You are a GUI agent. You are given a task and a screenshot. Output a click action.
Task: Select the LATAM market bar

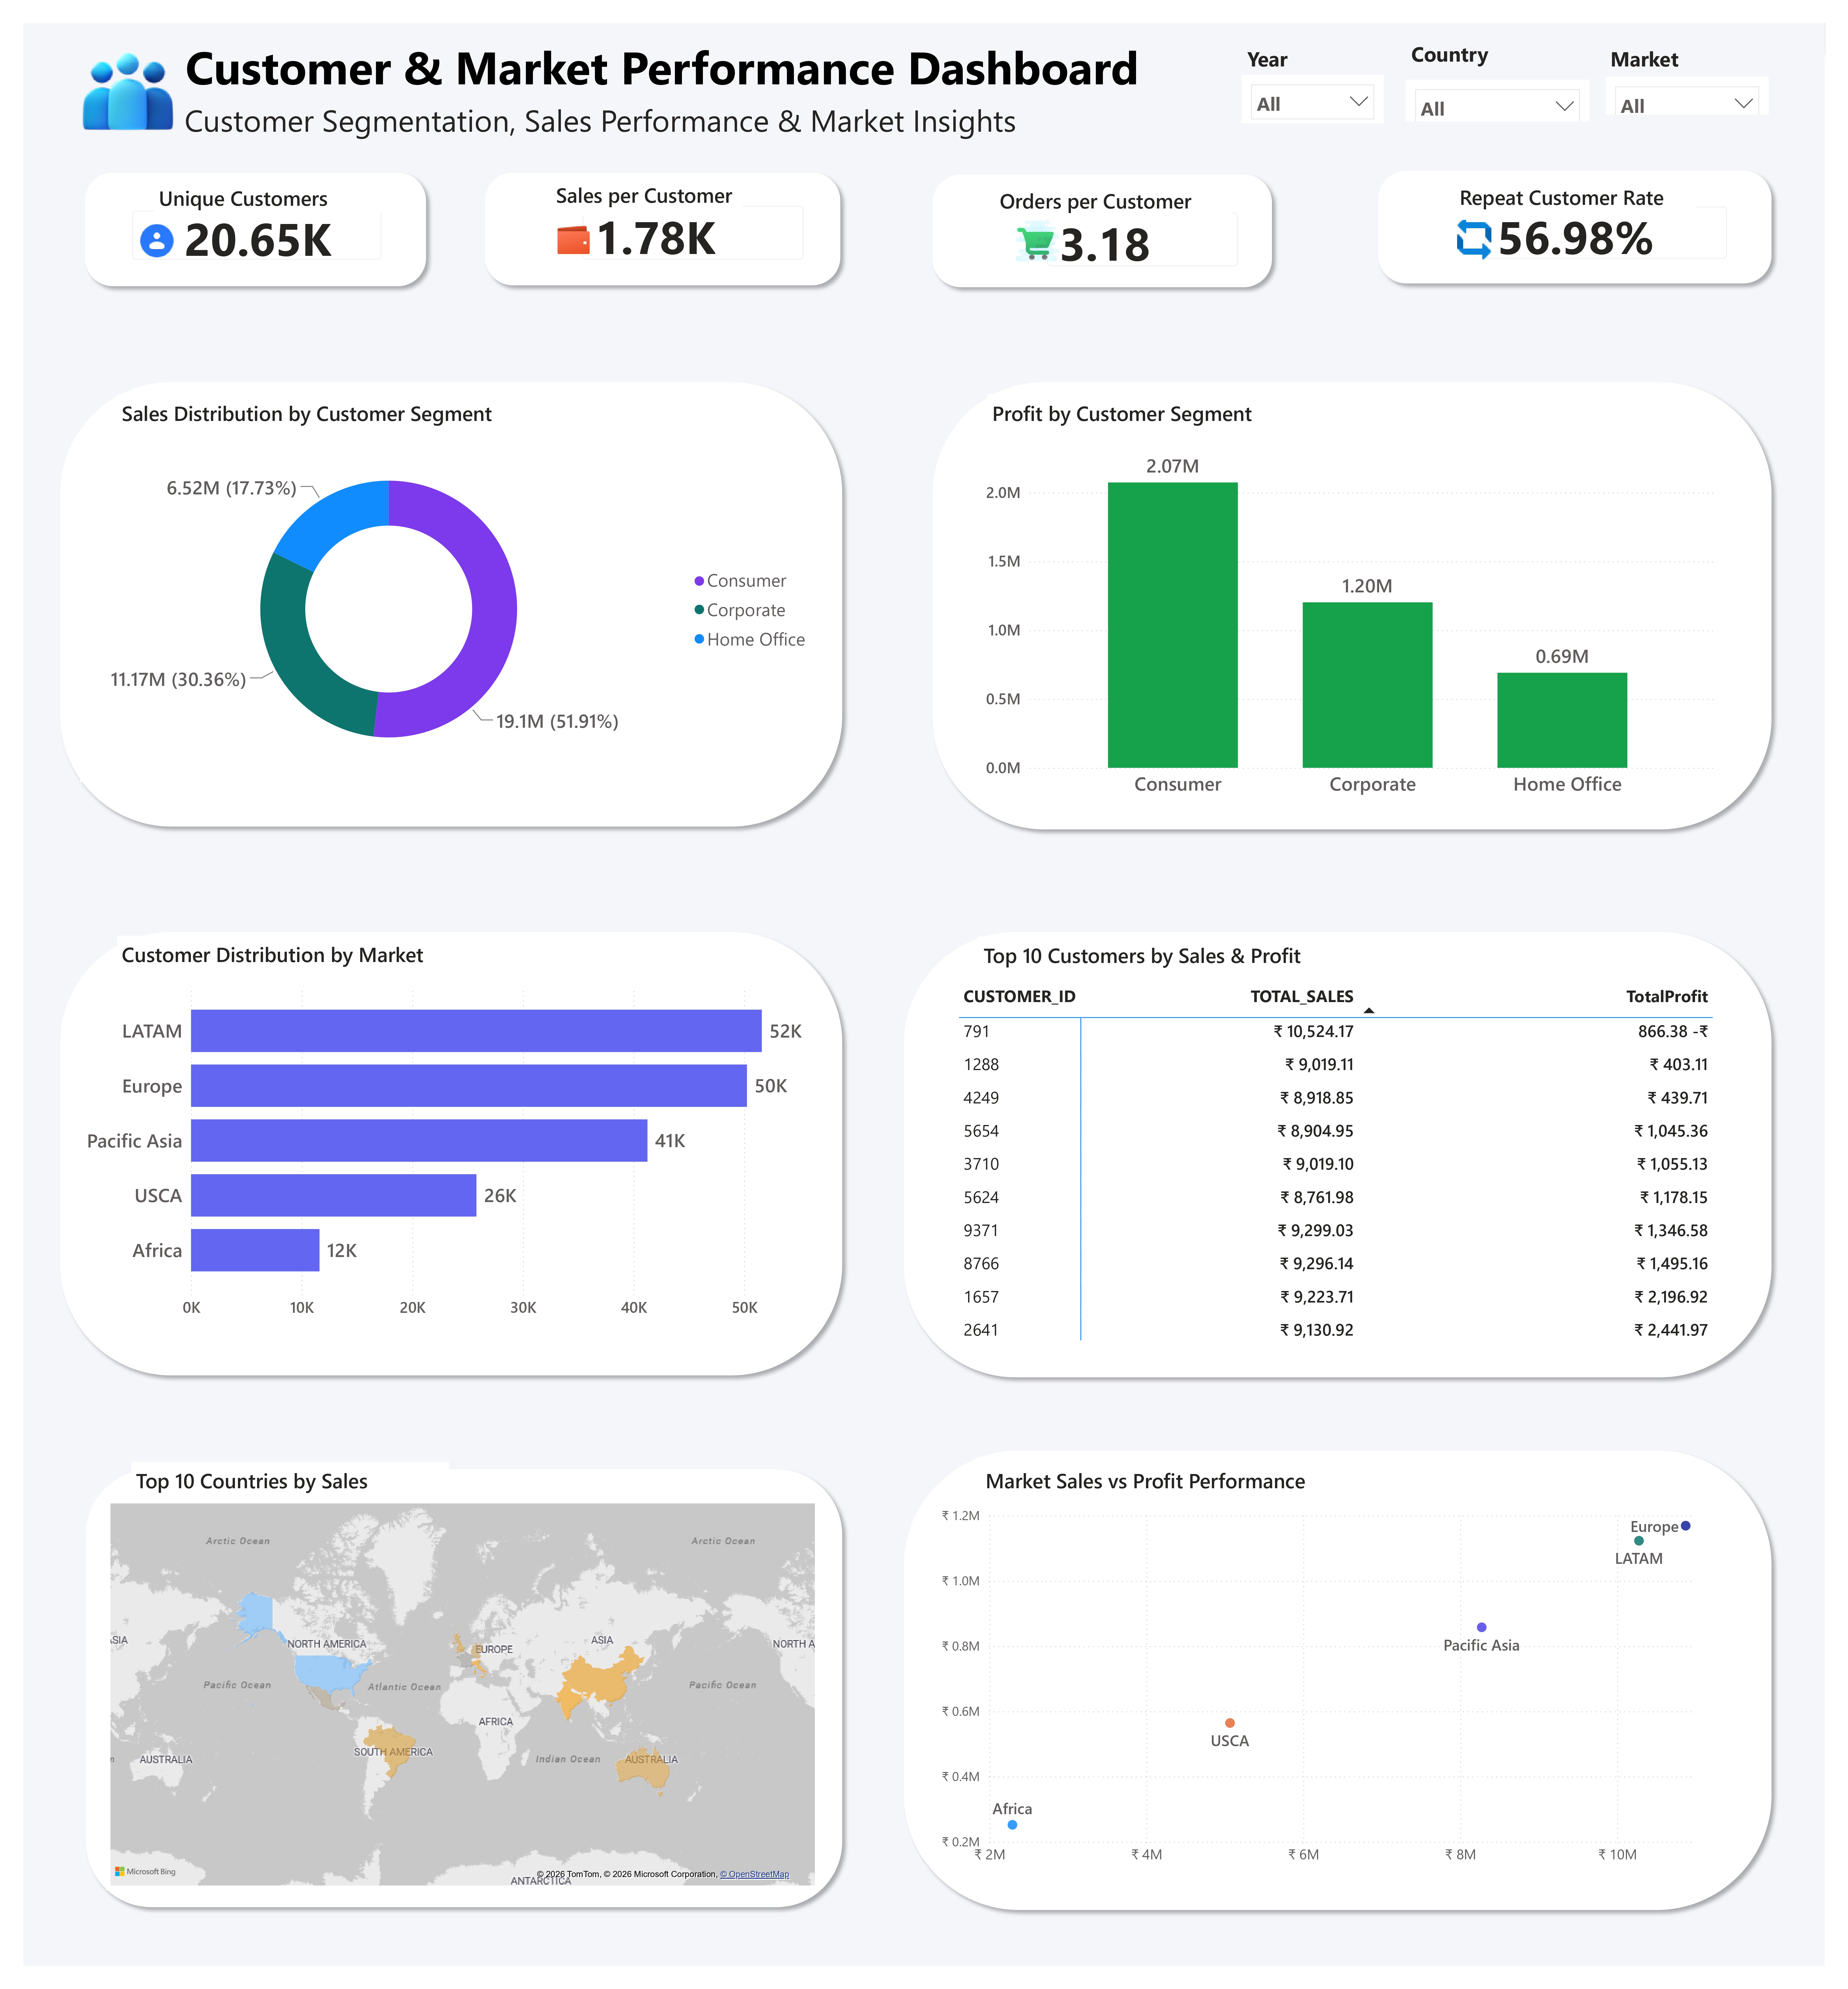[x=476, y=1031]
